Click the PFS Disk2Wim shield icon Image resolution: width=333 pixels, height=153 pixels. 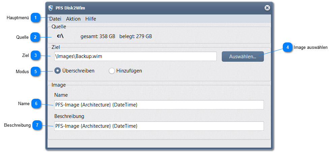pos(51,8)
